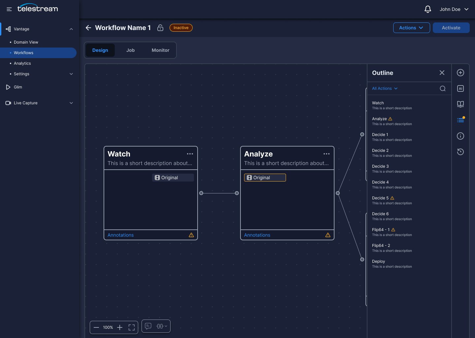The image size is (475, 338).
Task: Click the Inactive status badge
Action: [181, 28]
